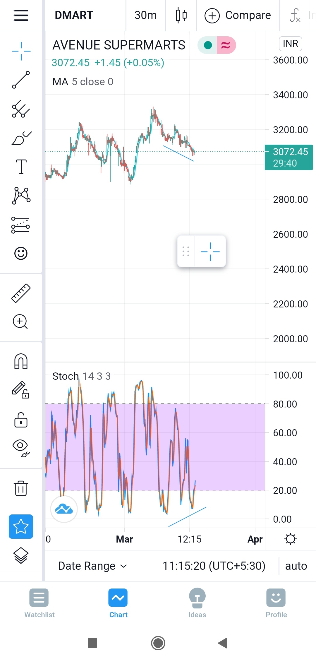Click the current price label 3072.45

(x=289, y=157)
